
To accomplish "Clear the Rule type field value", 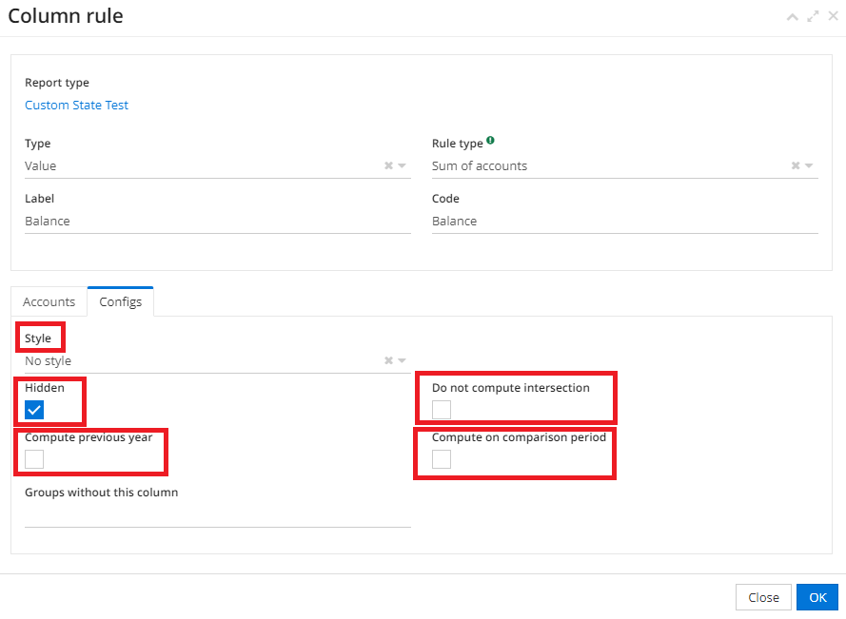I will click(796, 165).
